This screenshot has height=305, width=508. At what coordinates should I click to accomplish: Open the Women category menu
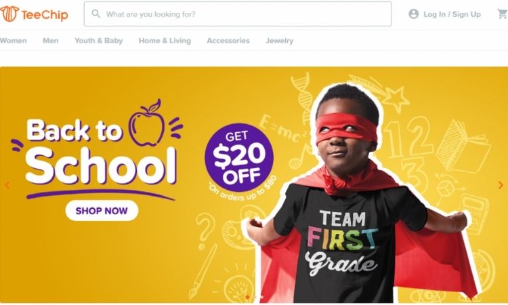coord(14,41)
